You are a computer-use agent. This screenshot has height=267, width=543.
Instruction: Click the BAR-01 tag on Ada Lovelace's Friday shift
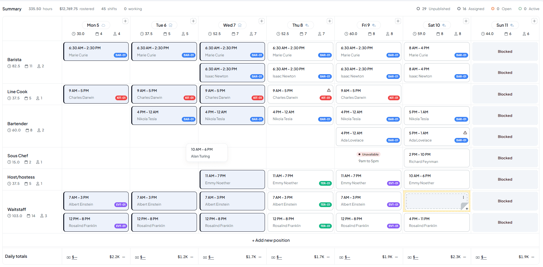pos(393,140)
